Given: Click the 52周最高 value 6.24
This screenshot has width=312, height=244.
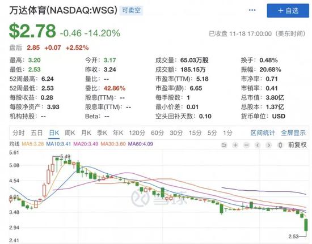Looking at the screenshot, I should [48, 79].
